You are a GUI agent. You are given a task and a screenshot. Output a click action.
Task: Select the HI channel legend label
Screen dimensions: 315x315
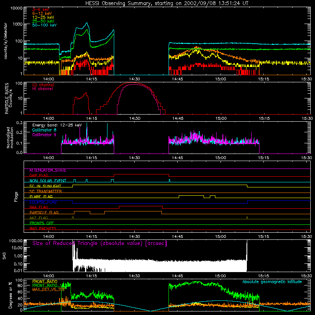point(43,89)
